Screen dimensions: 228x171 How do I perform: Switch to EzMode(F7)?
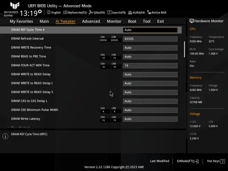[188, 161]
